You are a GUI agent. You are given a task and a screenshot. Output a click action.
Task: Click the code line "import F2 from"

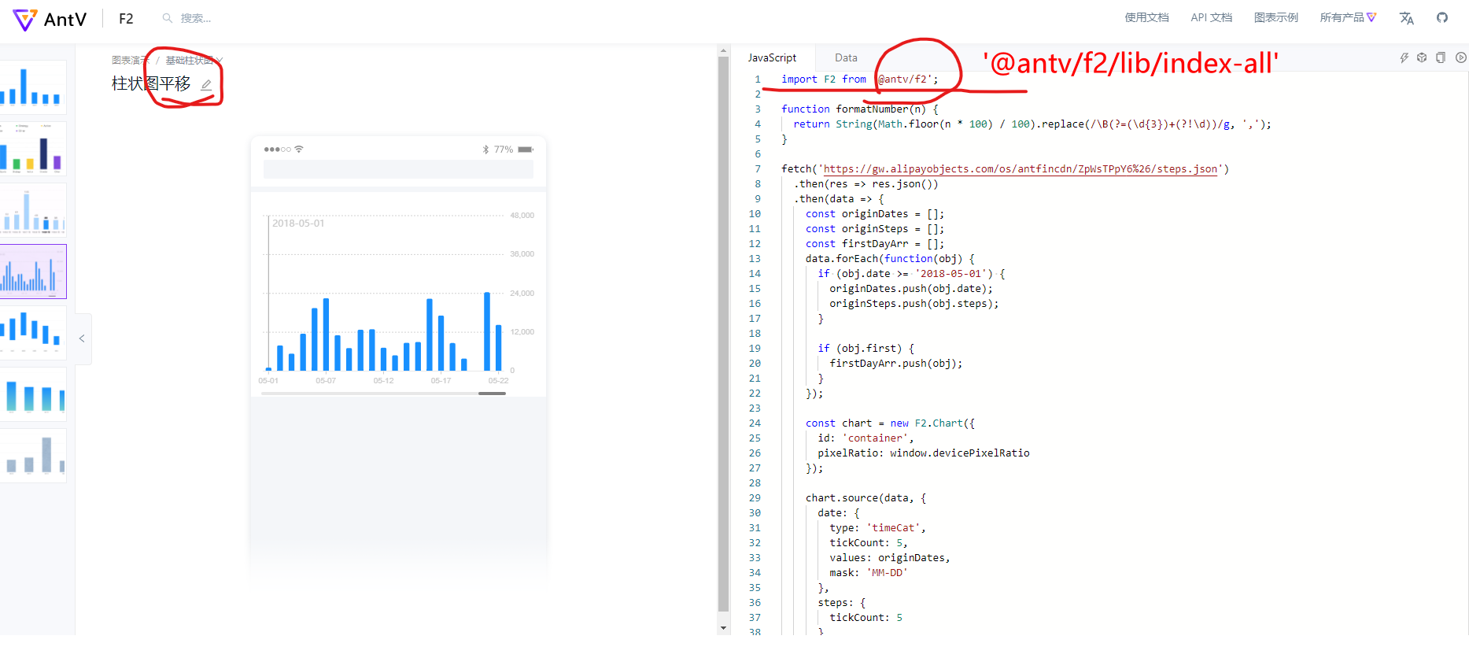tap(824, 79)
